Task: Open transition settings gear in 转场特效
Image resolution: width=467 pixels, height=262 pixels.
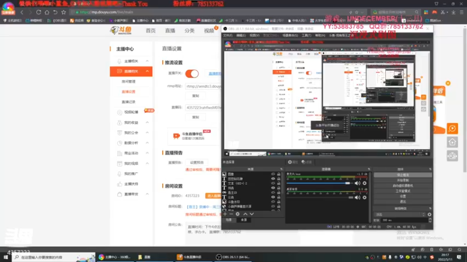Action: click(x=430, y=214)
